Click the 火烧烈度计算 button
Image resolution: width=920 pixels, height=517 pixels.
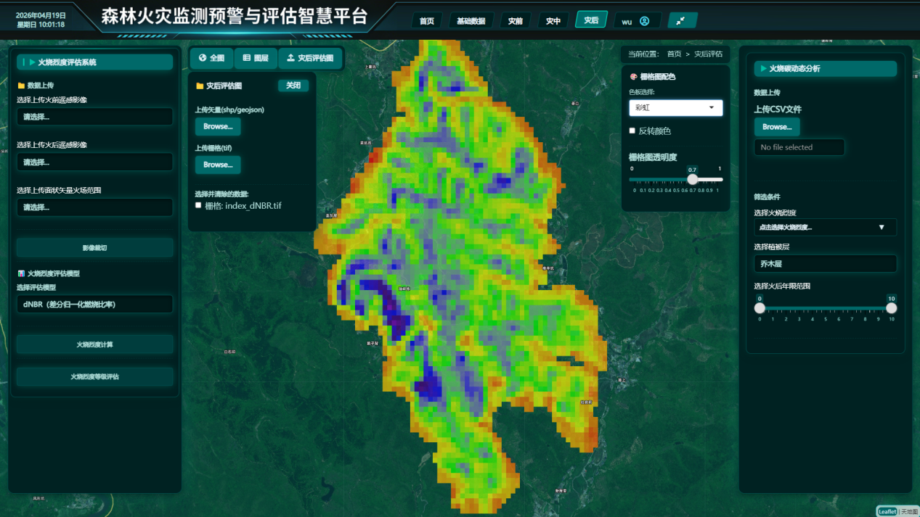click(94, 344)
